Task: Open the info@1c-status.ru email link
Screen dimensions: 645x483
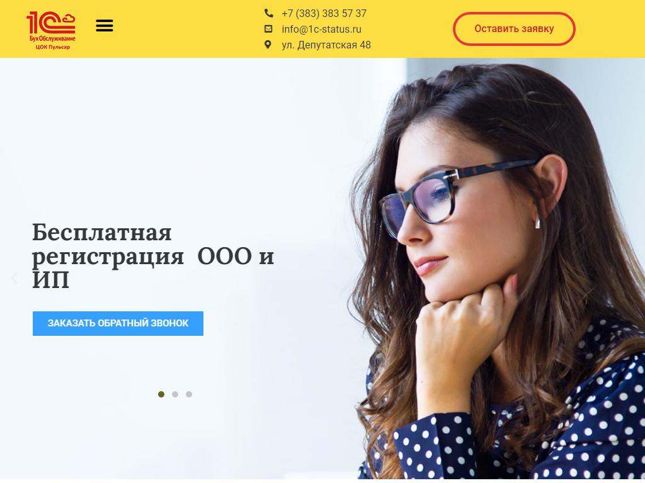Action: coord(321,29)
